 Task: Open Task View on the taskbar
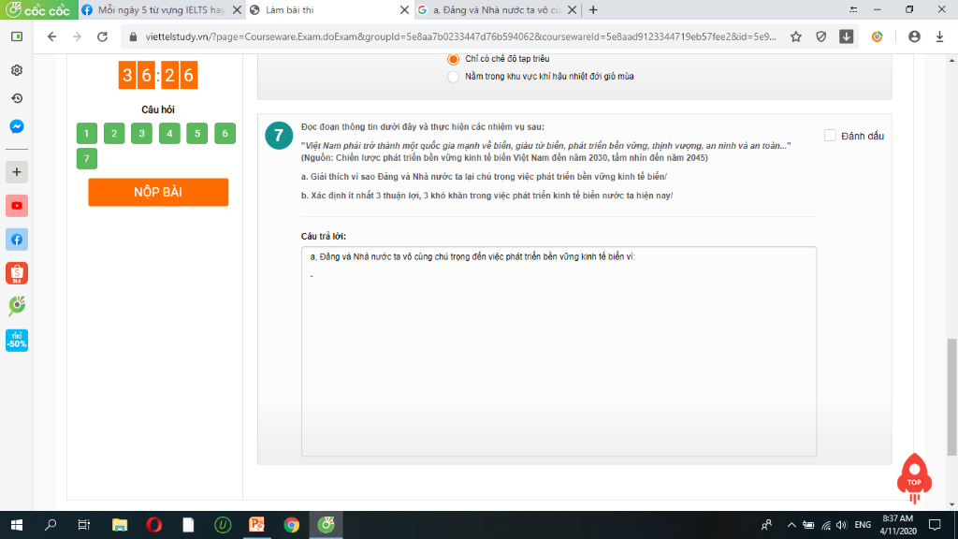(x=84, y=525)
